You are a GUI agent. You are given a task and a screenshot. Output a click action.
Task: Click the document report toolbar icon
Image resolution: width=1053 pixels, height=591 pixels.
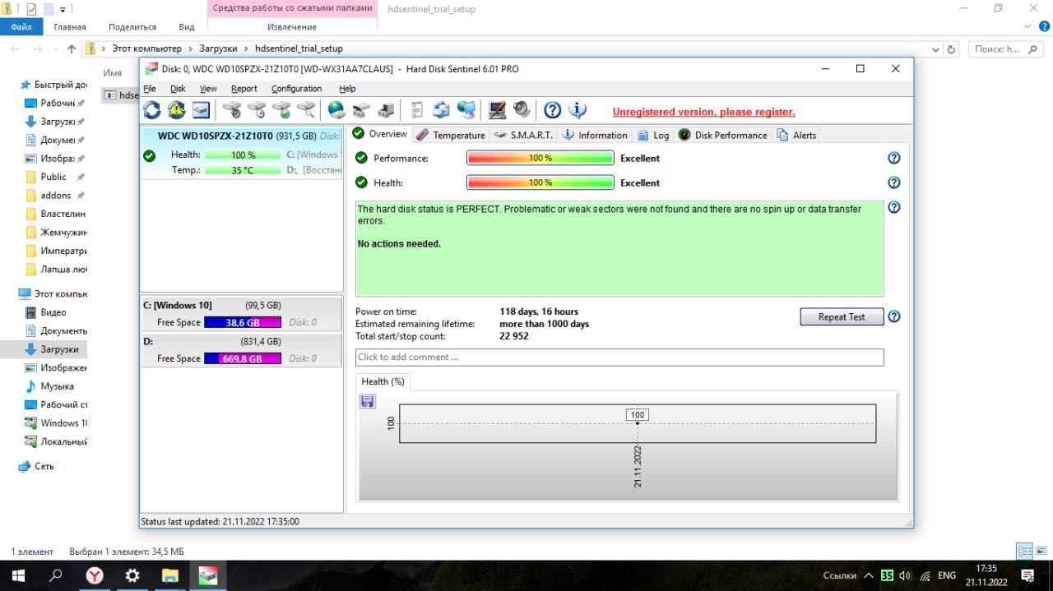(x=417, y=110)
